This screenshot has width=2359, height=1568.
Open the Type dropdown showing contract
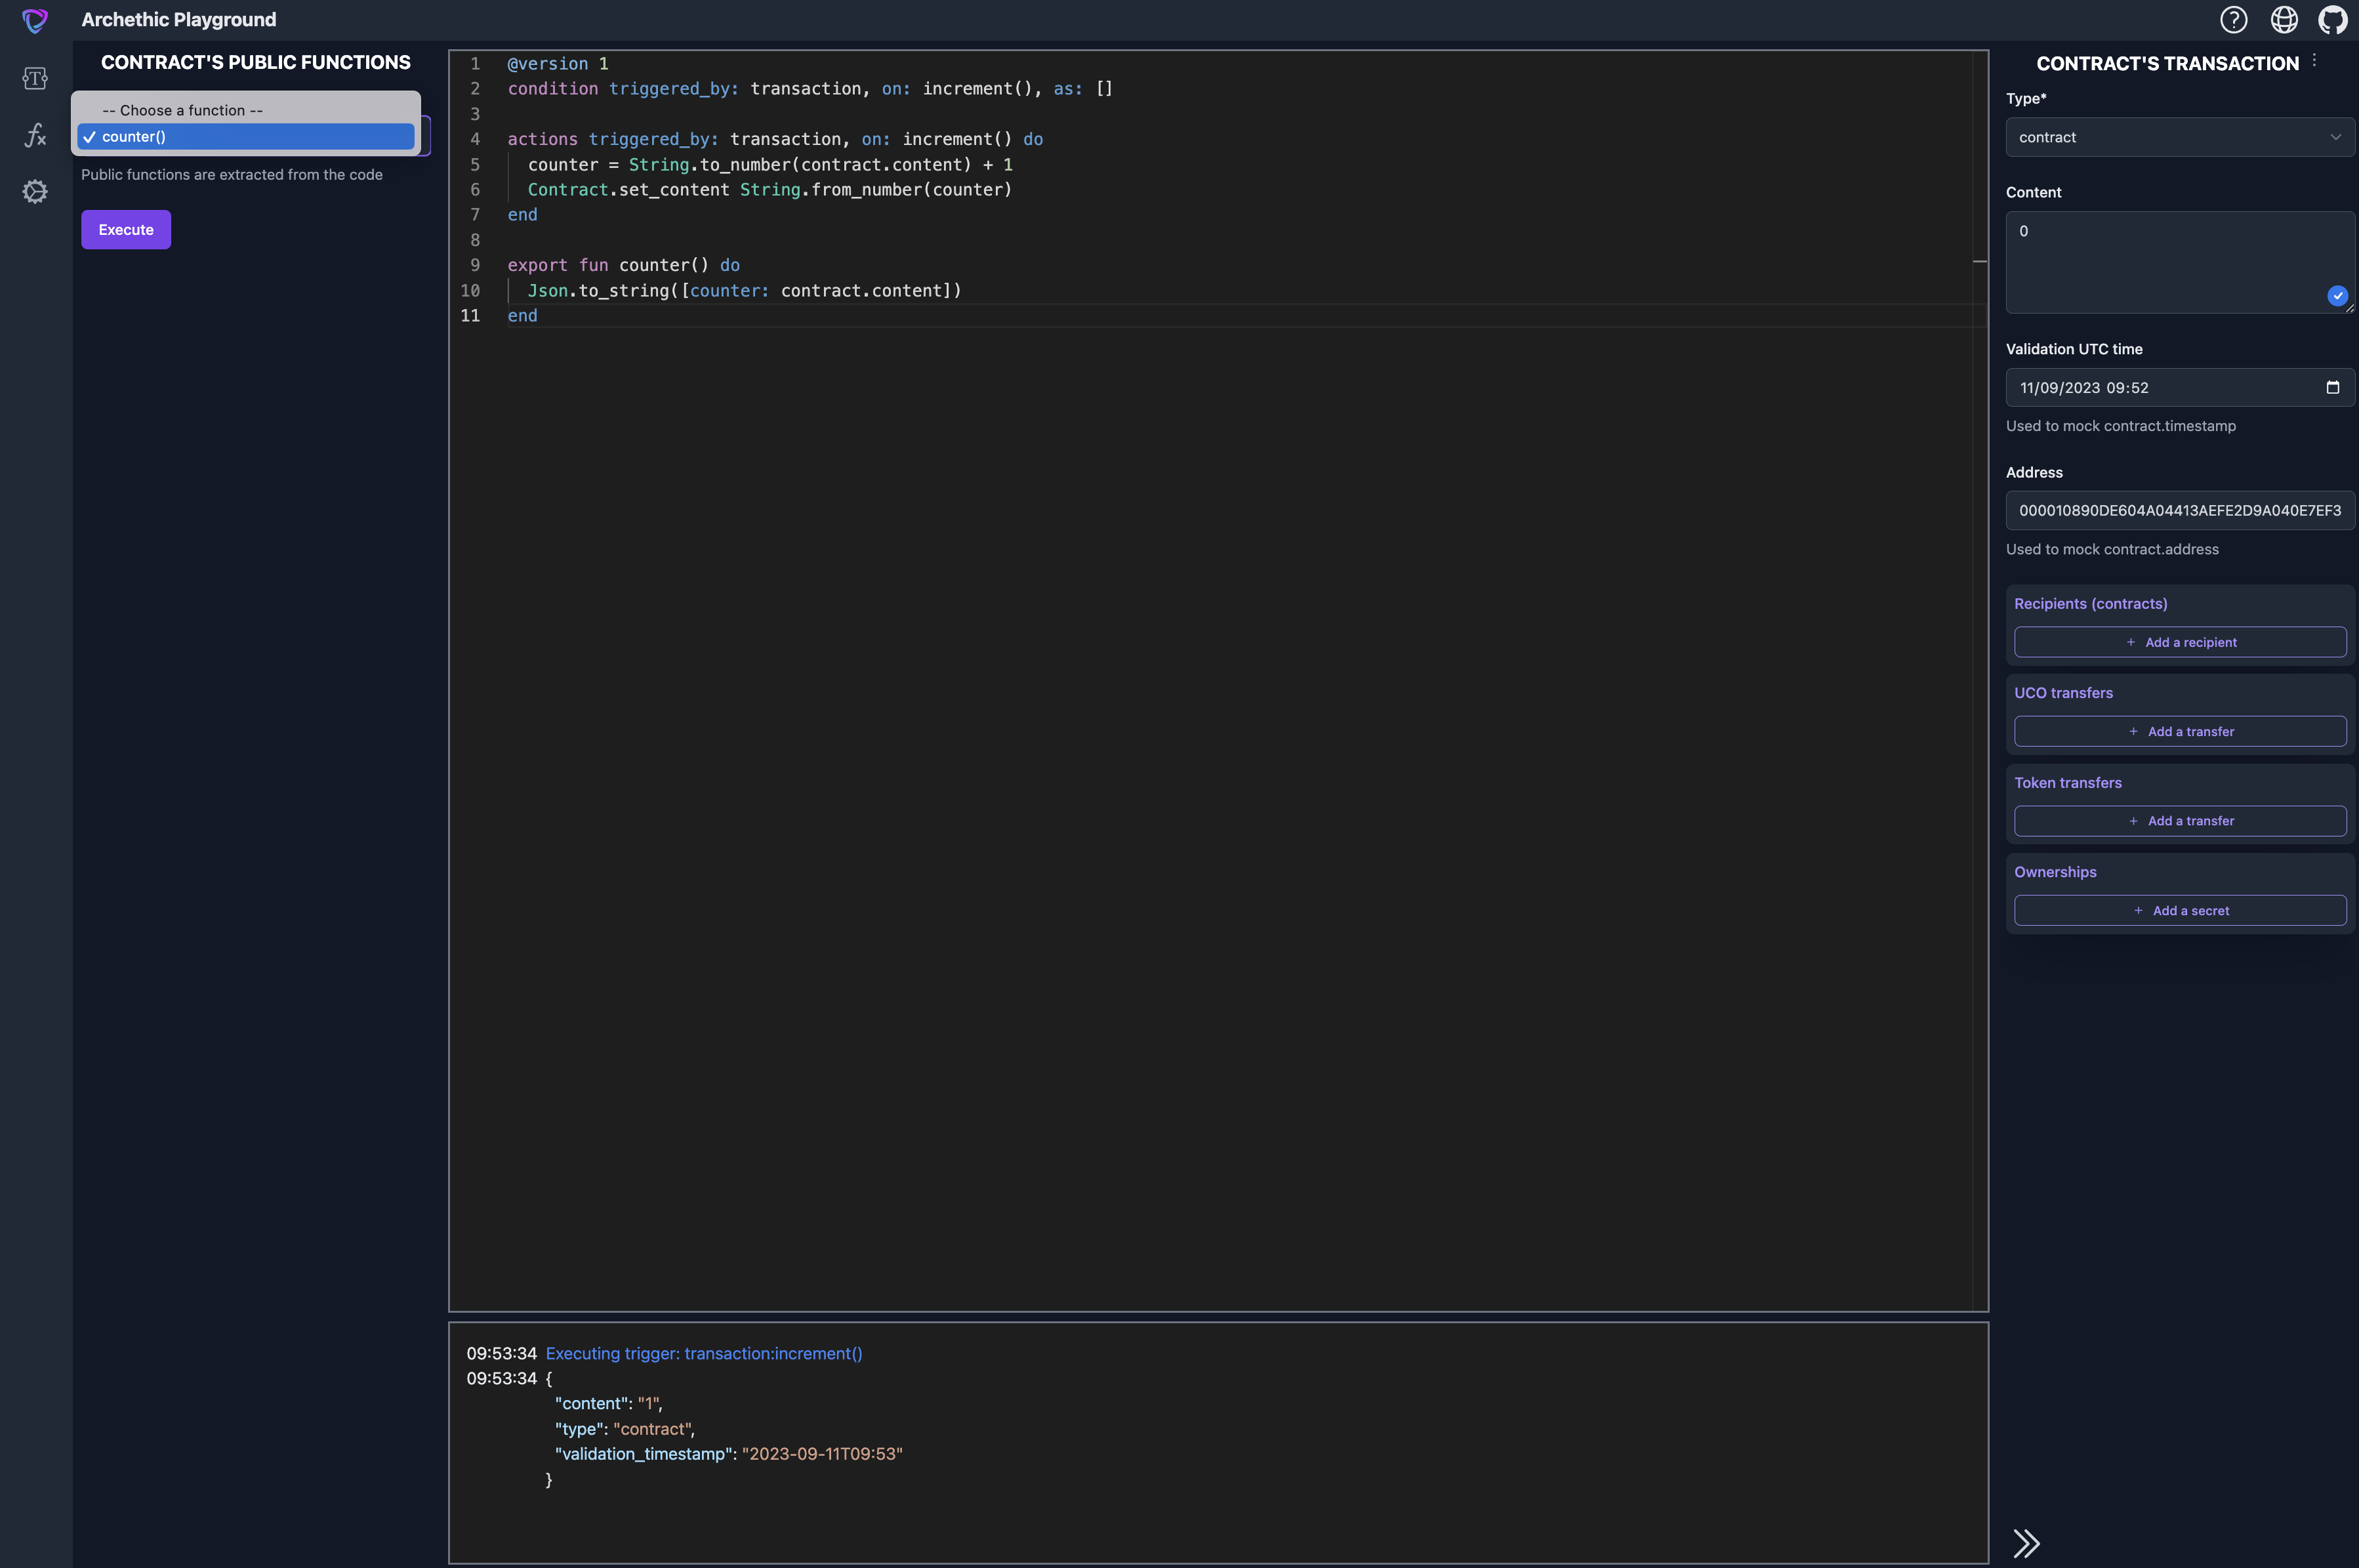2180,137
